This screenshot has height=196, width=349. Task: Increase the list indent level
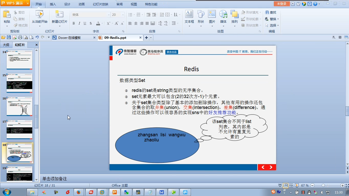[154, 15]
